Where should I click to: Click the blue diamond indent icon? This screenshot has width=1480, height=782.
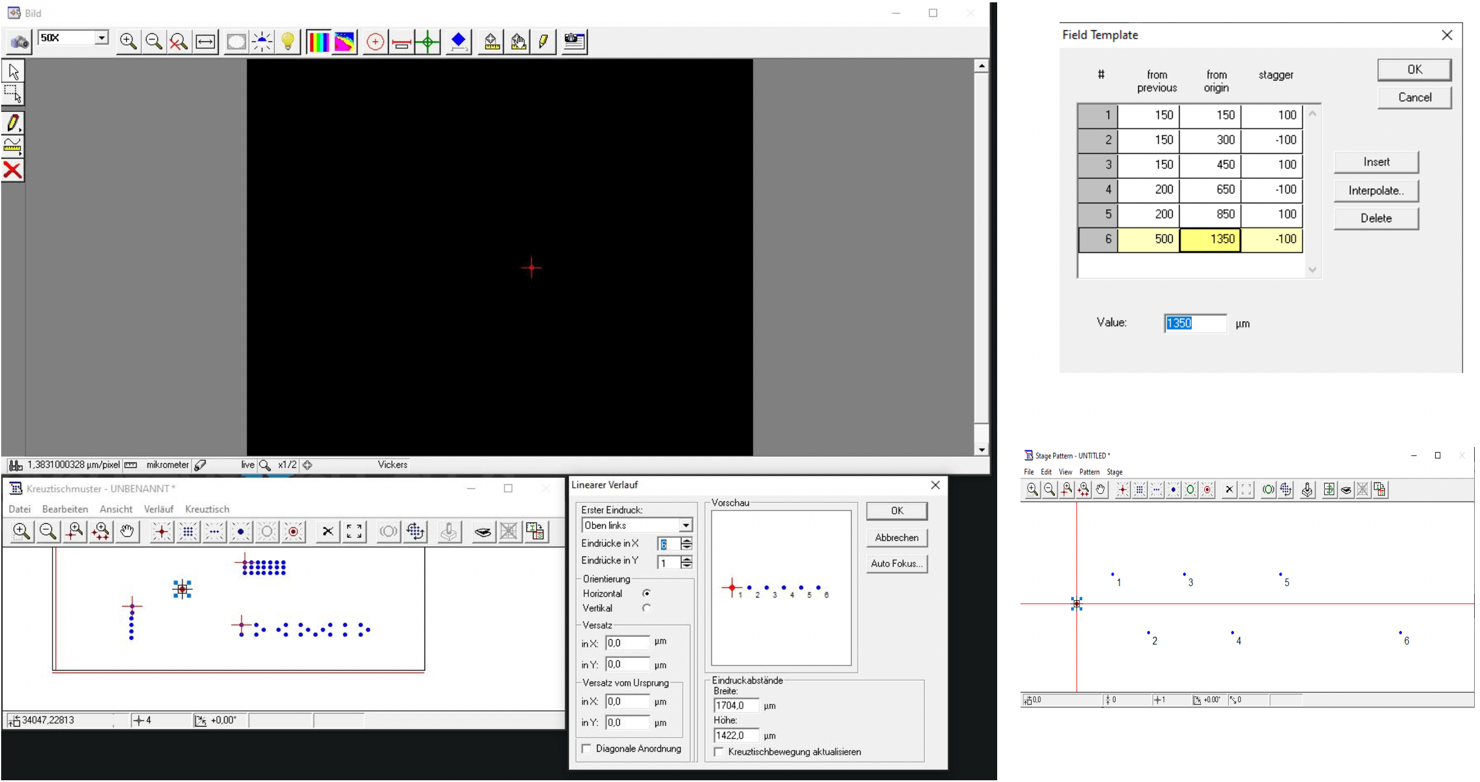point(458,42)
